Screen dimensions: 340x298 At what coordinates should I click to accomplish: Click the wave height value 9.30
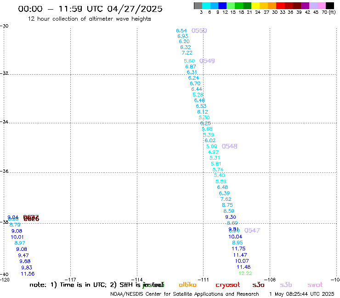(x=231, y=217)
